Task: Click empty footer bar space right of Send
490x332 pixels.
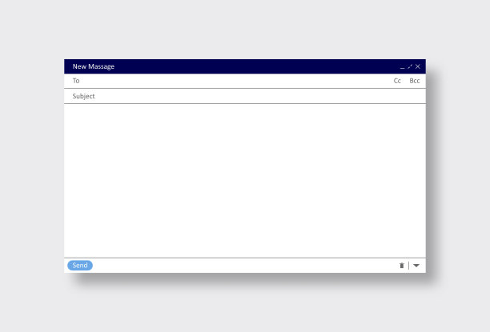Action: click(240, 266)
